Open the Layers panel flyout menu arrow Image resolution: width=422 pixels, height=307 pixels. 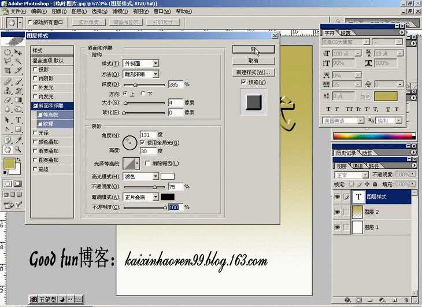[x=415, y=166]
